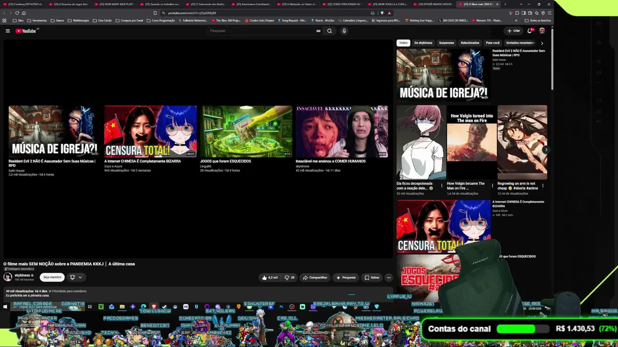Viewport: 618px width, 347px height.
Task: Open the on-screen keyboard in search box
Action: pyautogui.click(x=318, y=31)
